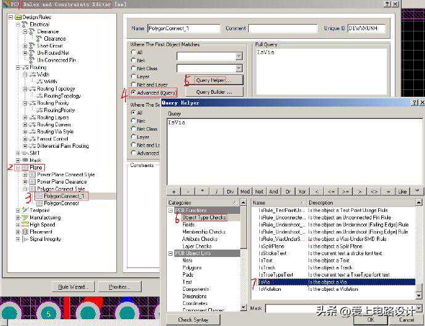Select the Net Class radio option
425x326 pixels.
(x=132, y=68)
